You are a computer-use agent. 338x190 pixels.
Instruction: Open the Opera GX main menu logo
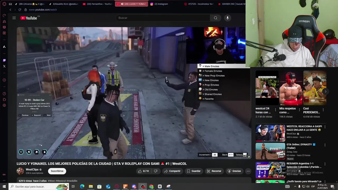tap(4, 4)
